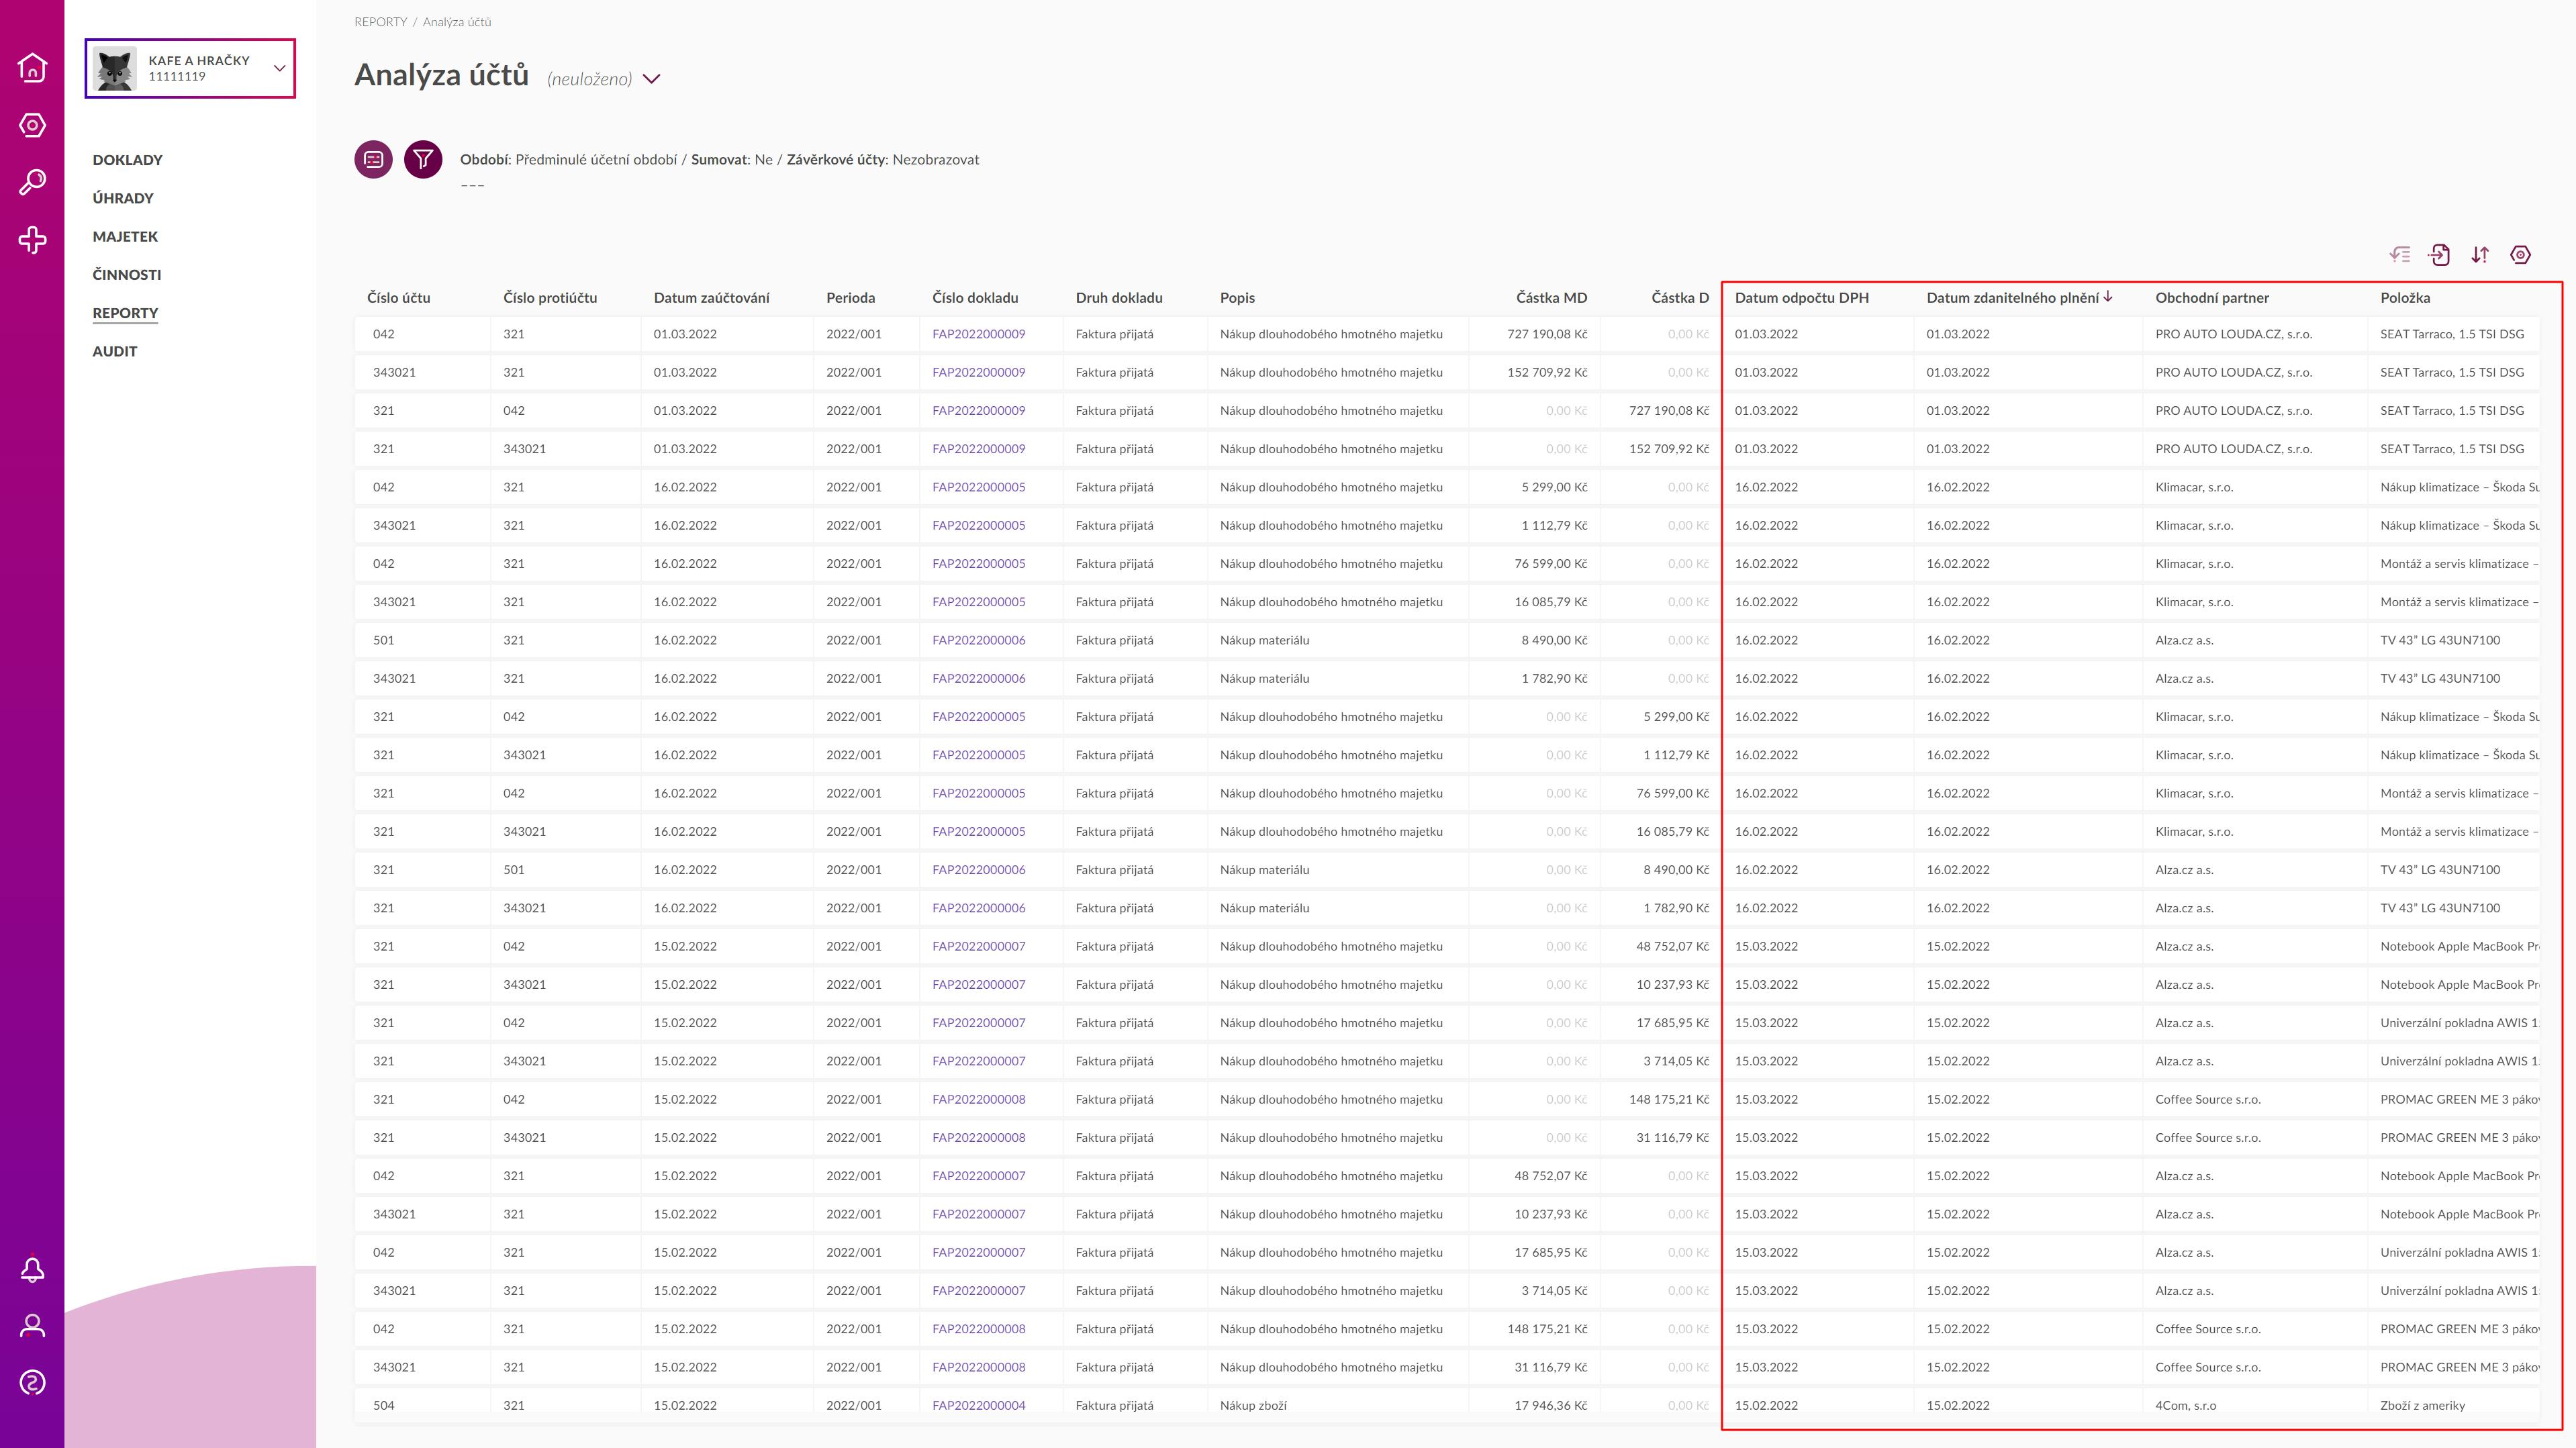Open document link FAP2022000004
This screenshot has width=2576, height=1448.
[x=978, y=1405]
